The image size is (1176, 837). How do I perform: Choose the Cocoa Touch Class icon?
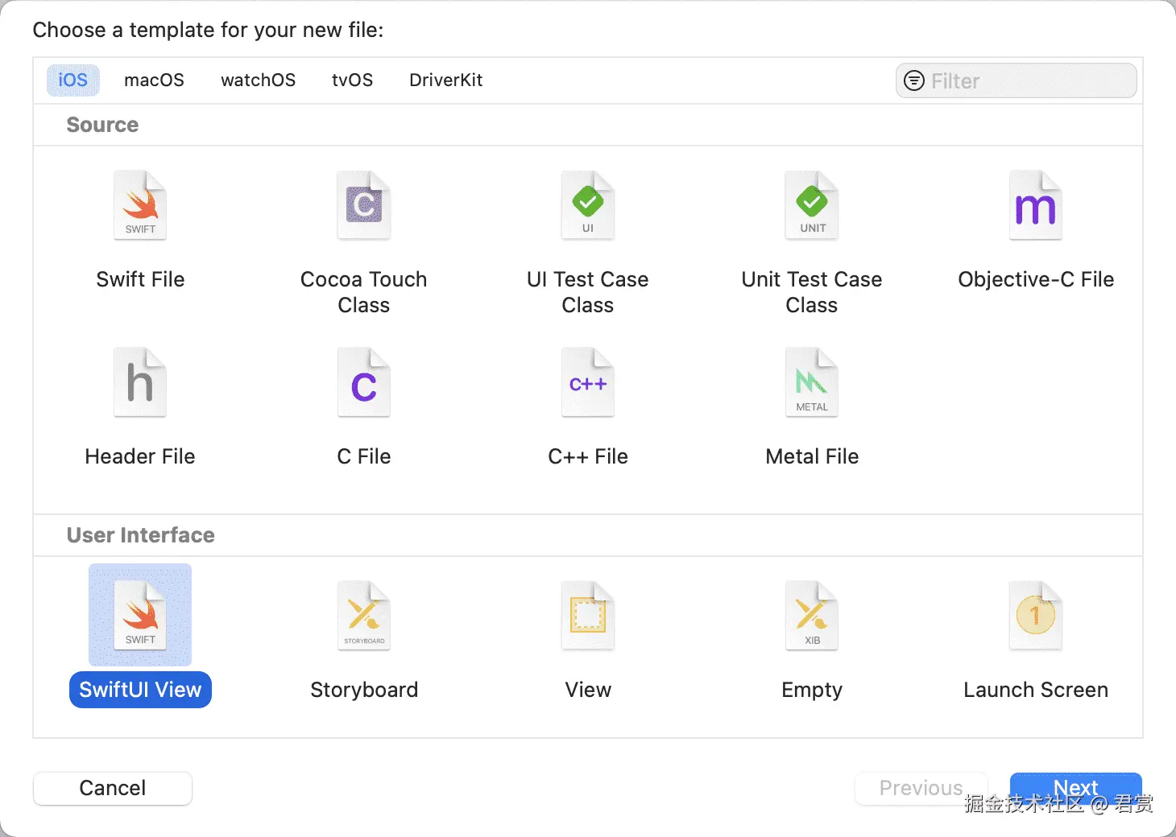(364, 206)
